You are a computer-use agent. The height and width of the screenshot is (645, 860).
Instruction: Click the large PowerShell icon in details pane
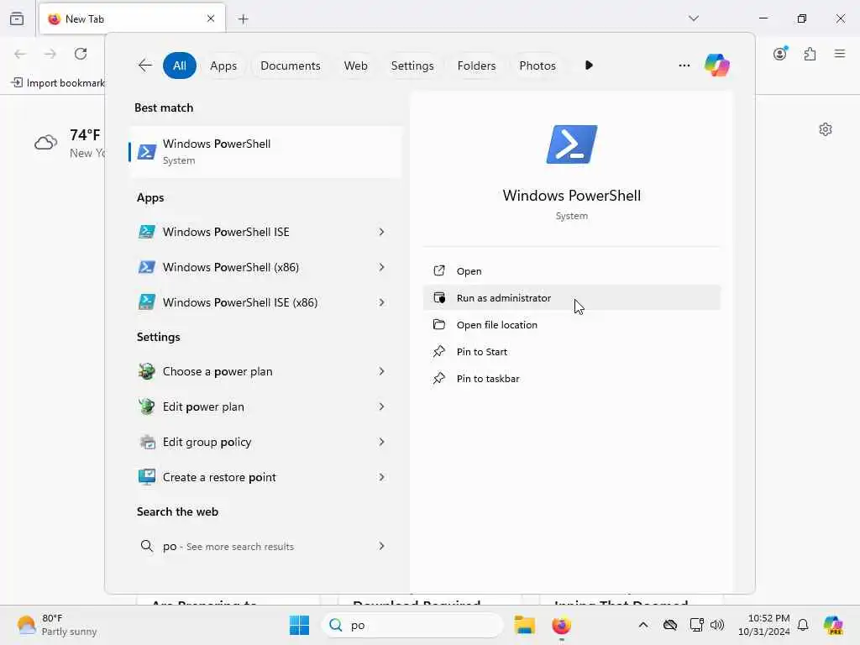[x=571, y=144]
